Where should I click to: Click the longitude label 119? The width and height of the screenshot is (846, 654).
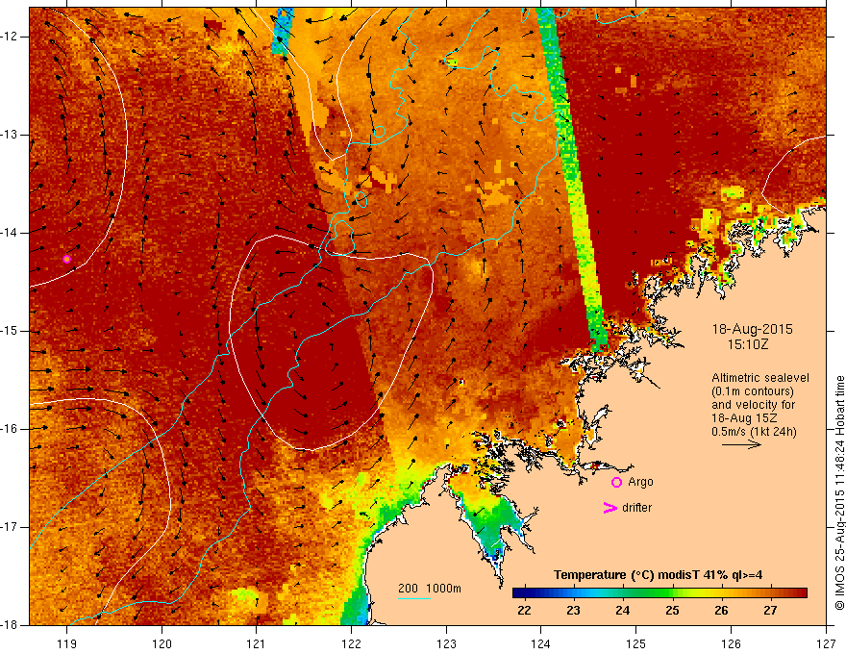click(x=67, y=643)
